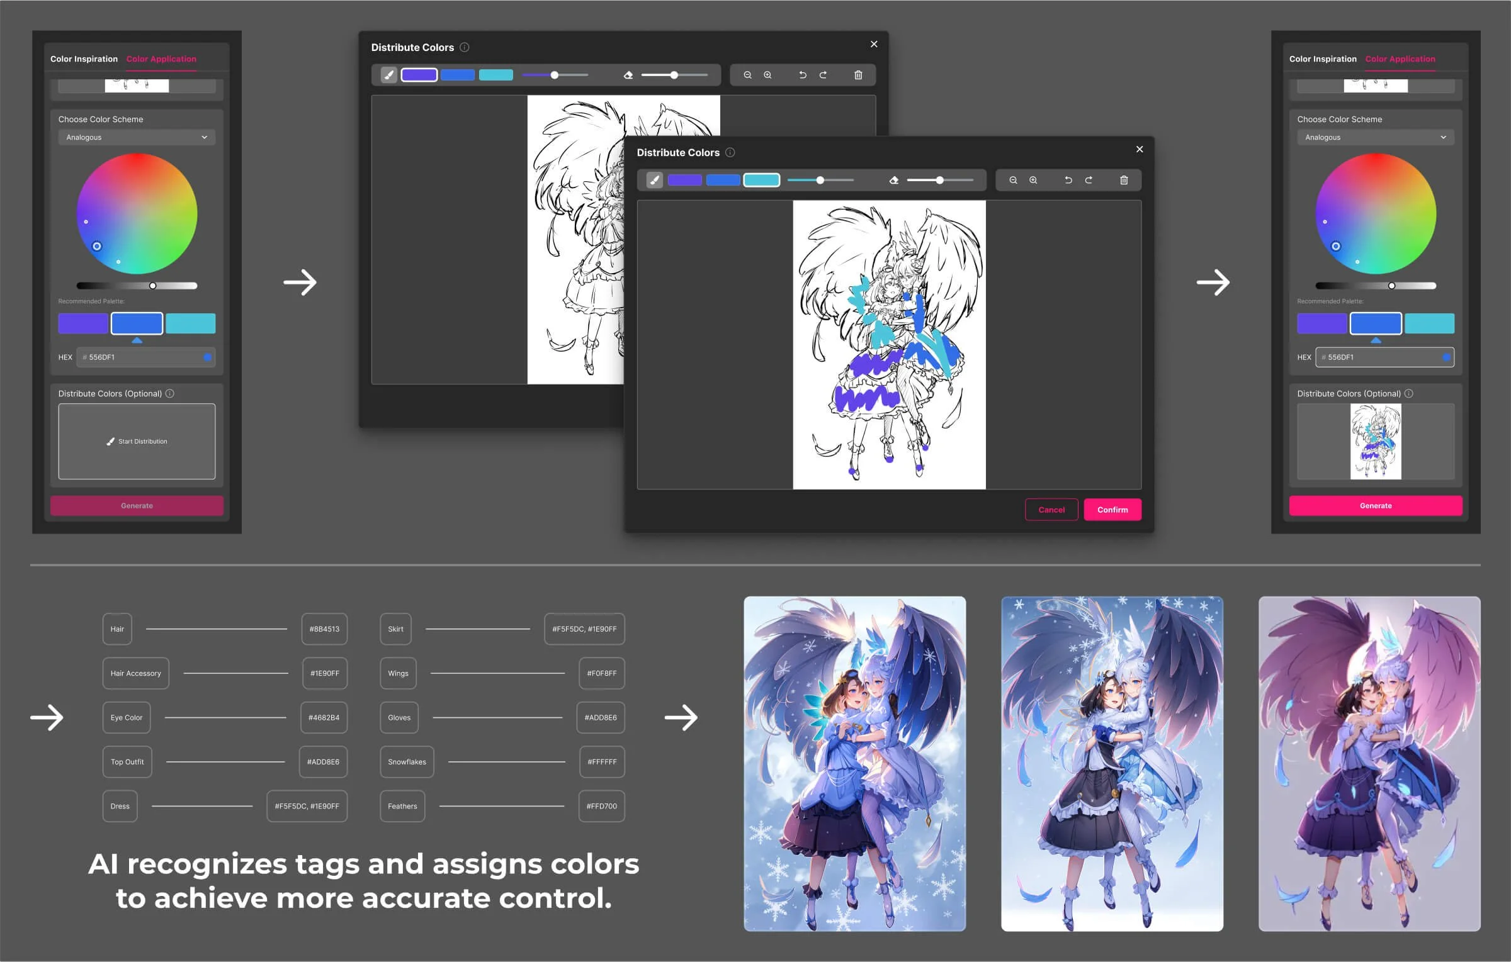
Task: Open Analogous color scheme dropdown in left panel
Action: 137,137
